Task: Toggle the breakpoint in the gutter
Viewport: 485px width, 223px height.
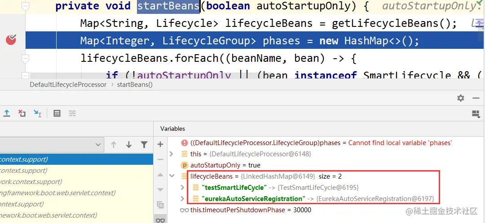Action: pos(11,40)
